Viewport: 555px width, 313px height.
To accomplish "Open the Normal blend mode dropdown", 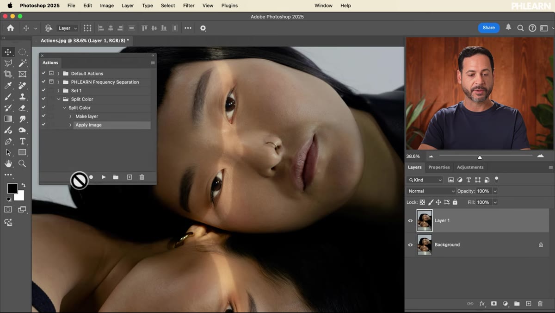I will pos(431,191).
